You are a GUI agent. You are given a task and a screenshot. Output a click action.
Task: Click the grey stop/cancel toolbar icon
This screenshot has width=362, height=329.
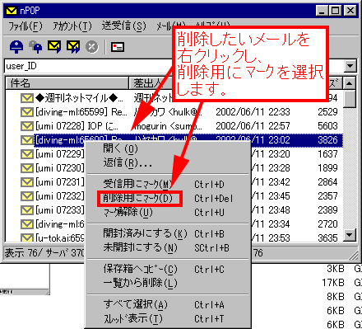[92, 47]
